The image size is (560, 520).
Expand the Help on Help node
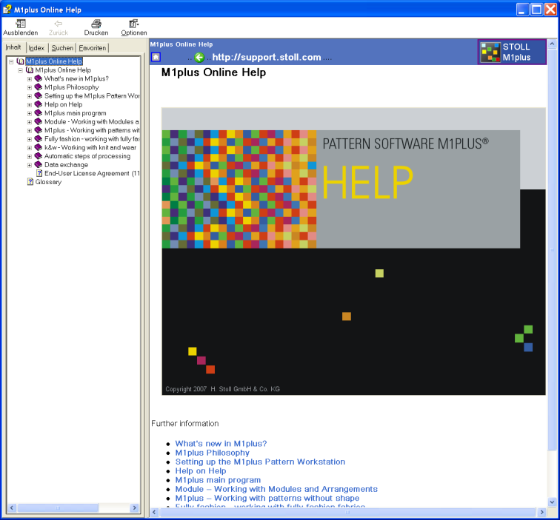30,104
